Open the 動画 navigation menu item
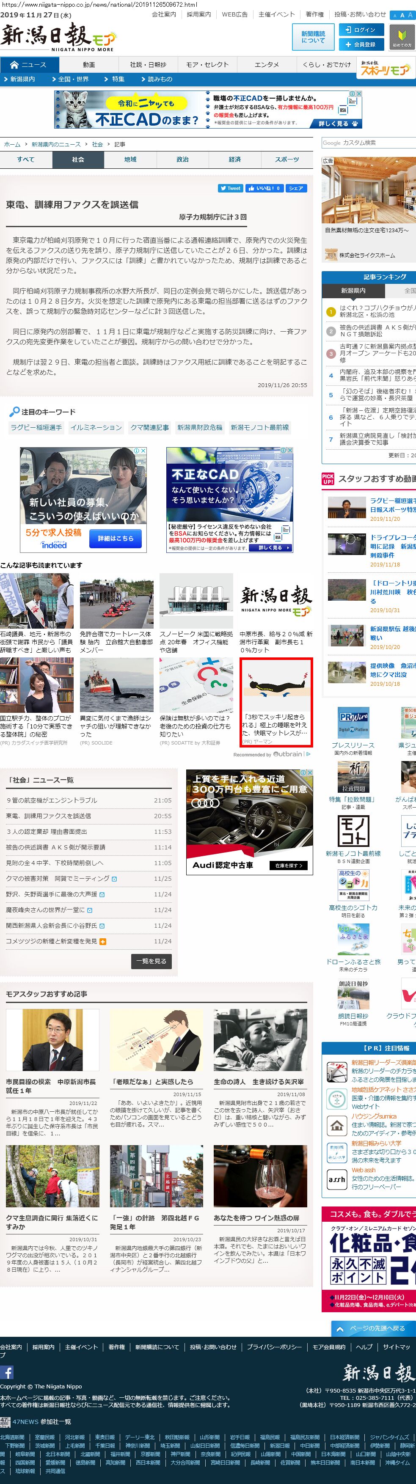This screenshot has width=416, height=1484. tap(88, 65)
